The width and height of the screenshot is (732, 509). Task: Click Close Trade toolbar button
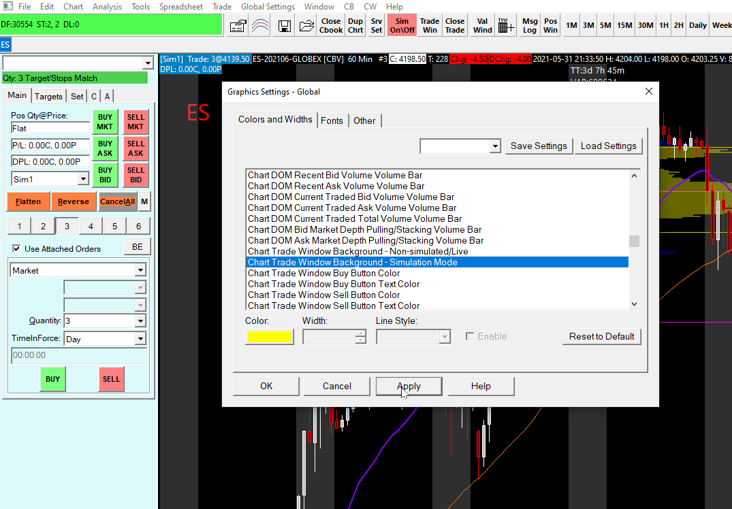click(x=455, y=26)
